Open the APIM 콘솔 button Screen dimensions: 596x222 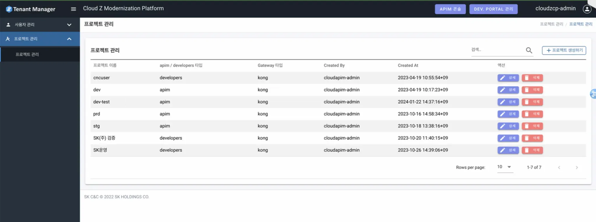point(450,9)
